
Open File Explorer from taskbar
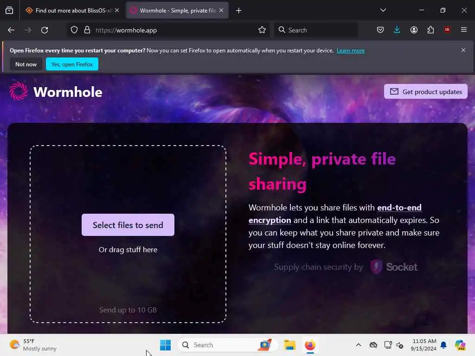(x=289, y=345)
